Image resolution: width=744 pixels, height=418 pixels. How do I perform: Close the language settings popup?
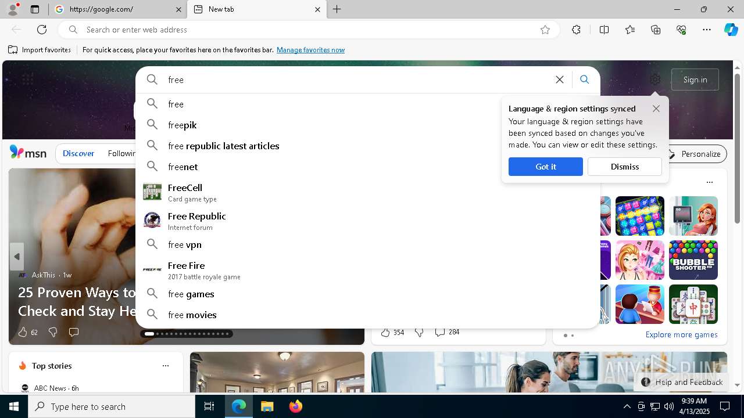[656, 109]
